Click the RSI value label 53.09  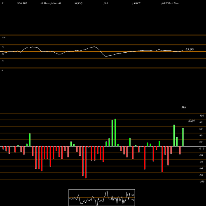(190, 49)
